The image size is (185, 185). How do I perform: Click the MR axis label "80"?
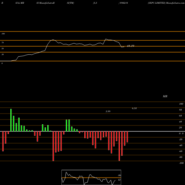click(180, 110)
